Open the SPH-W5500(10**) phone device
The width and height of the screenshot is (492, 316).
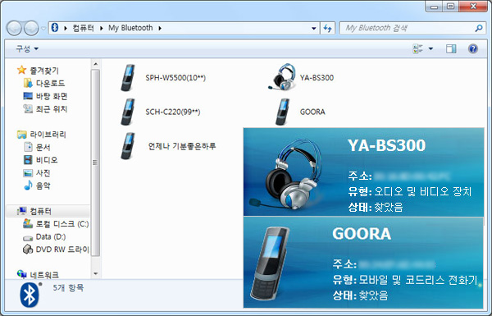pos(163,78)
